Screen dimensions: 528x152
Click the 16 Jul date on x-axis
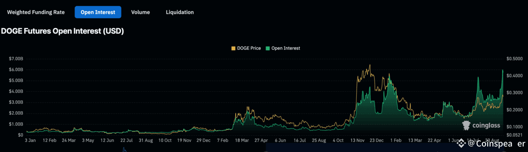pyautogui.click(x=300, y=141)
